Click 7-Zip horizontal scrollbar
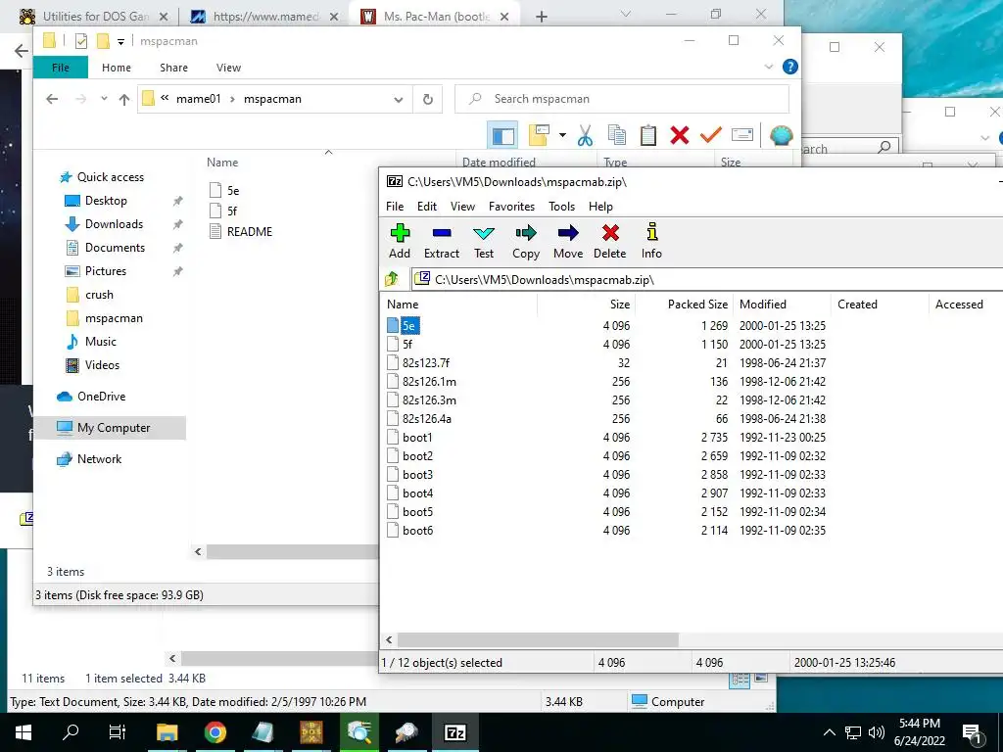 click(538, 639)
